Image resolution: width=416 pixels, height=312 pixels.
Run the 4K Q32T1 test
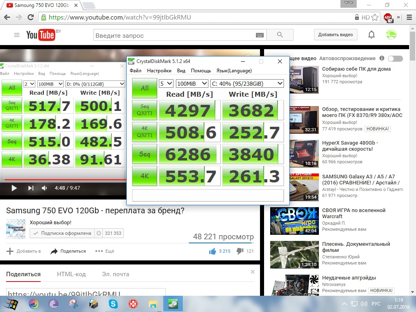pyautogui.click(x=145, y=132)
